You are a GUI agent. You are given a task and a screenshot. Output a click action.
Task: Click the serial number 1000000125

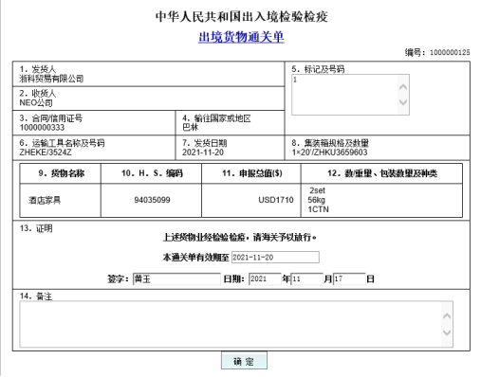click(450, 52)
